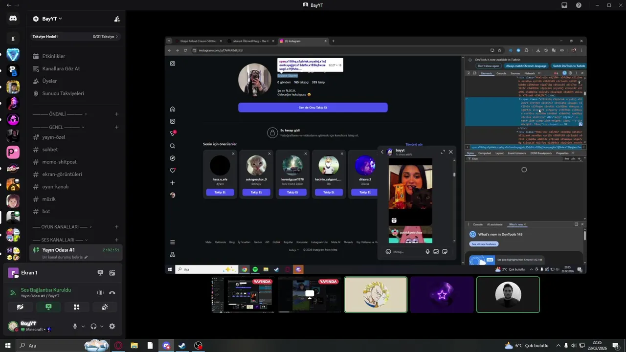Toggle the green screen share button
The height and width of the screenshot is (352, 626).
click(x=48, y=307)
